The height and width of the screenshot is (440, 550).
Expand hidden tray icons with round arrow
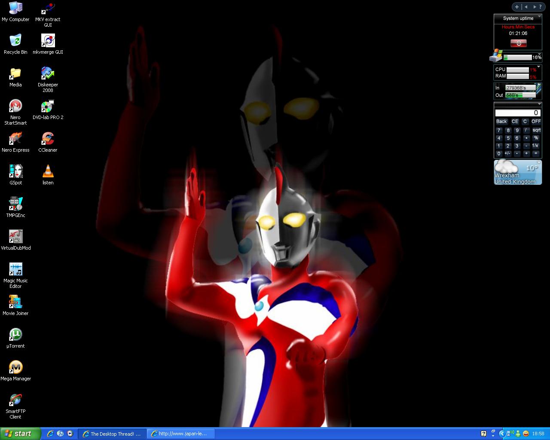[x=502, y=434]
